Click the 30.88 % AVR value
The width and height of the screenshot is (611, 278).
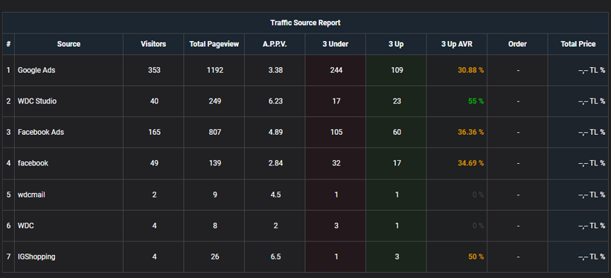point(471,70)
